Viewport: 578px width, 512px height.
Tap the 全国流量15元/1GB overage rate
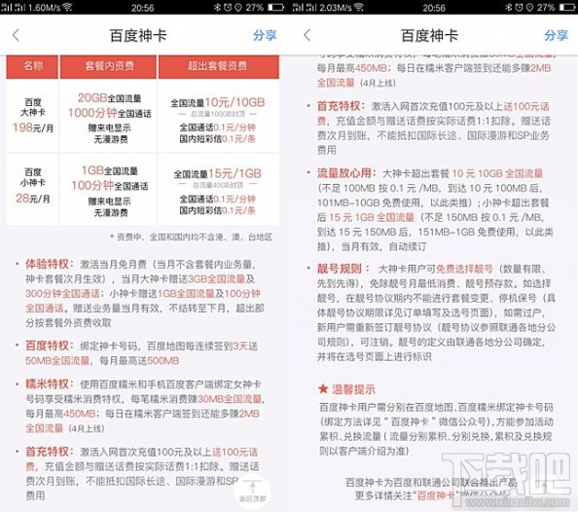click(218, 173)
